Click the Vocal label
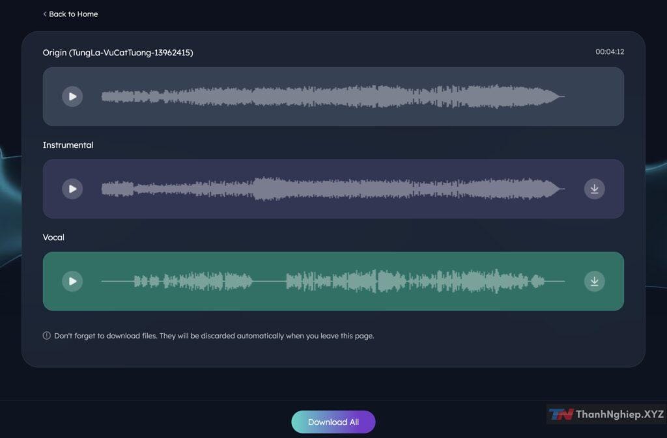The height and width of the screenshot is (438, 667). tap(53, 238)
